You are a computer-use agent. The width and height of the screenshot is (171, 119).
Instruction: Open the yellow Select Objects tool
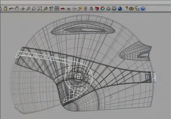(x=80, y=9)
